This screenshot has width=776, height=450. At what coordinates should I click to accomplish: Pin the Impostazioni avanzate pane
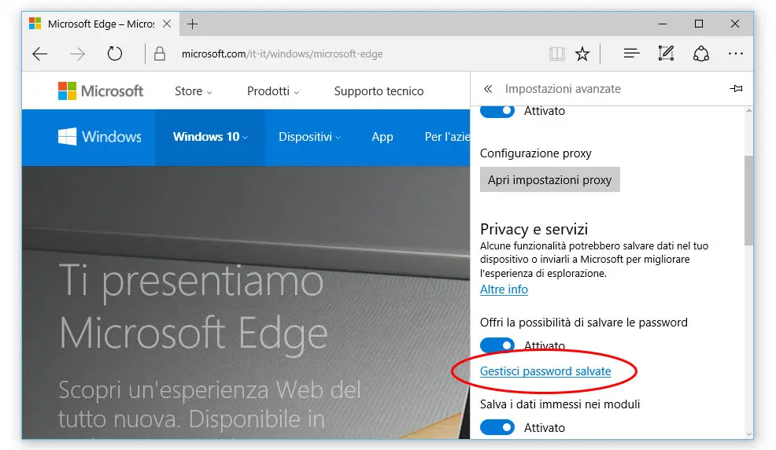tap(736, 89)
